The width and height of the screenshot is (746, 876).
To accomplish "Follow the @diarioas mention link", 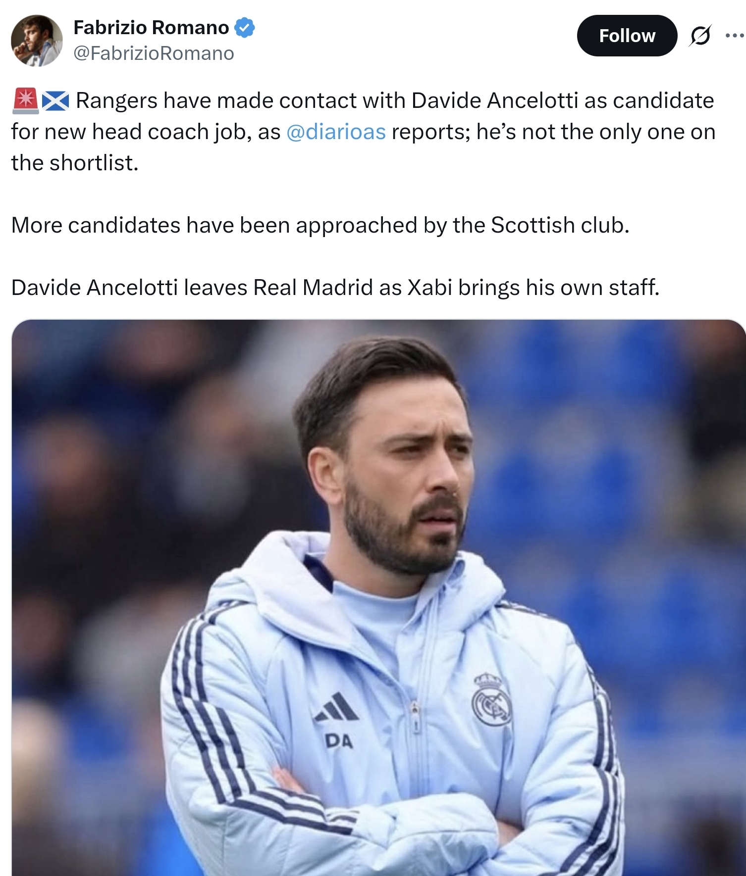I will click(336, 132).
